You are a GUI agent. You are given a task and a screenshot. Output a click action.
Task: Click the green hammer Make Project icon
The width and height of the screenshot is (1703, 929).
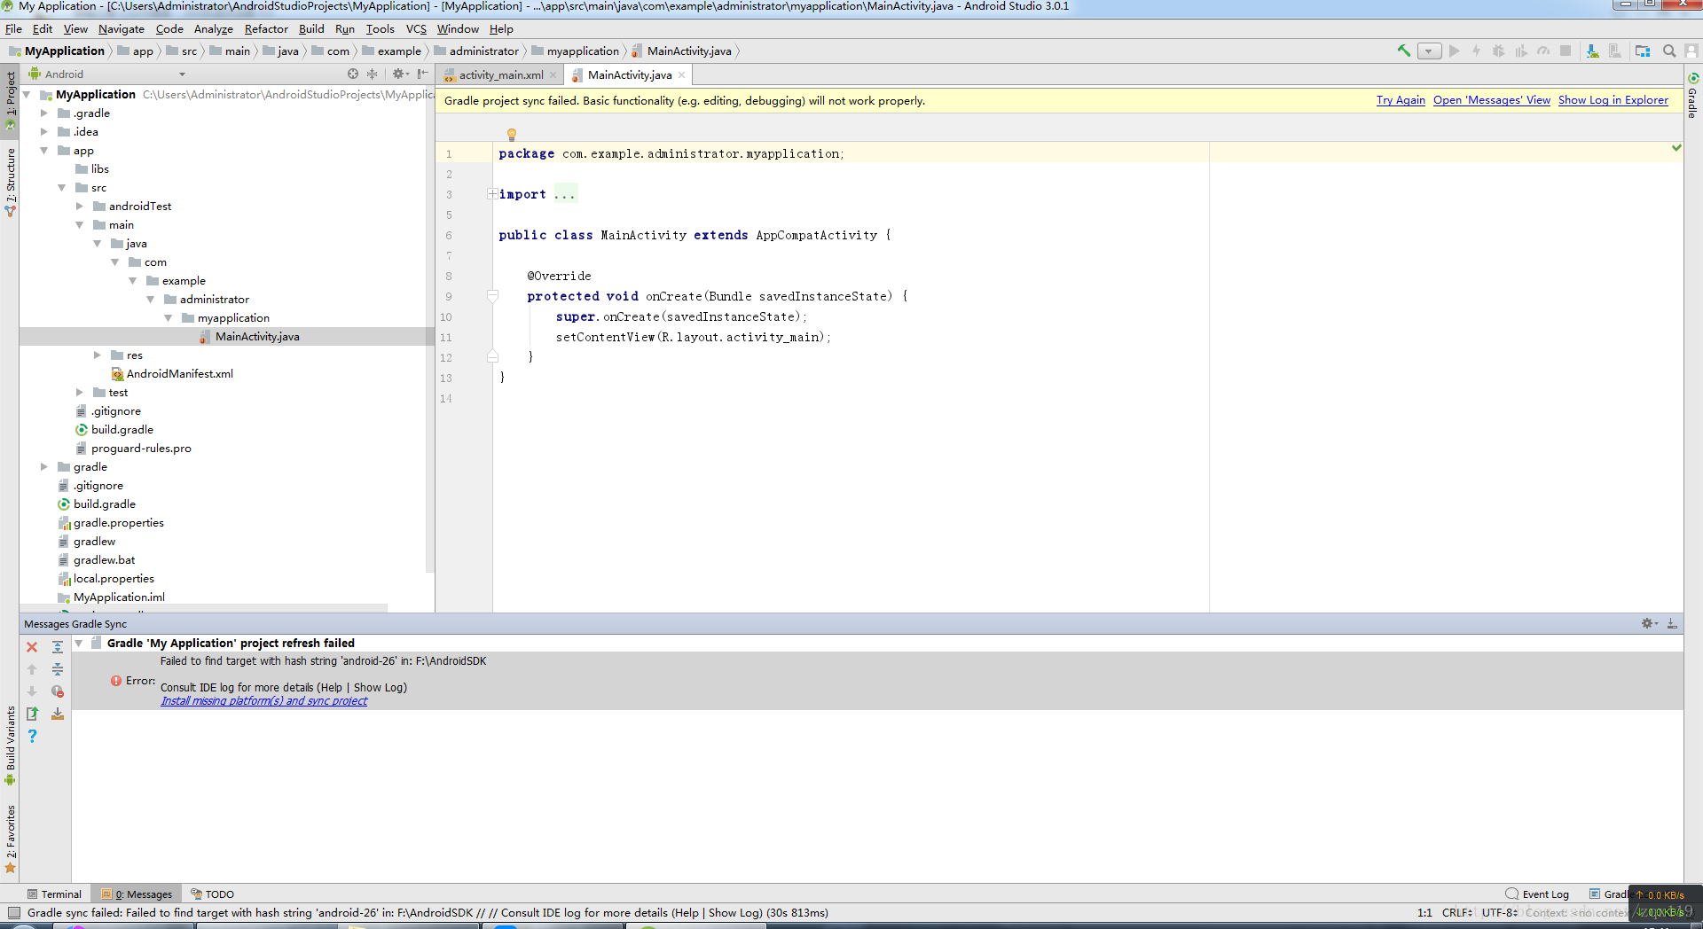[x=1403, y=51]
